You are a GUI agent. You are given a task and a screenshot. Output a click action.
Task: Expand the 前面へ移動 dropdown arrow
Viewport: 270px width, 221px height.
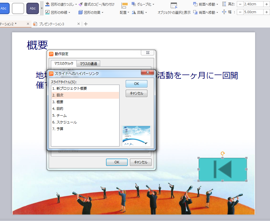click(x=217, y=4)
